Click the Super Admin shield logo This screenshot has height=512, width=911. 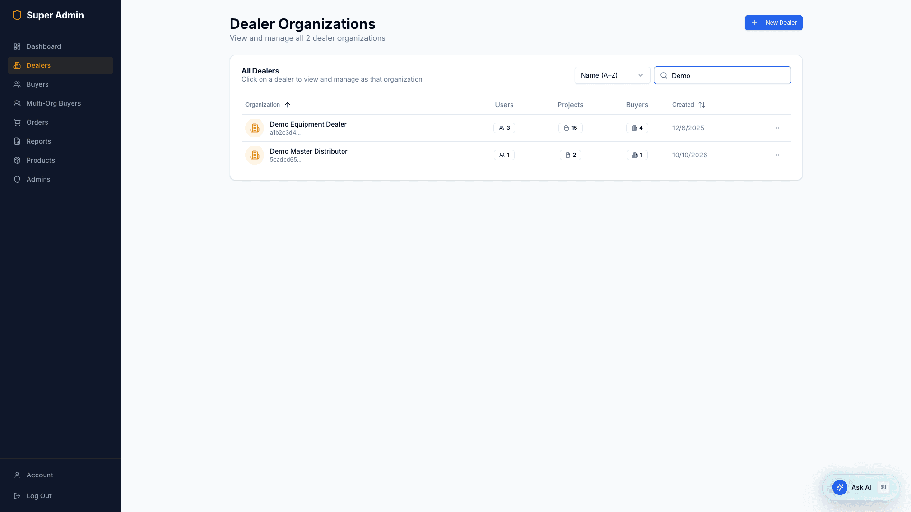pyautogui.click(x=17, y=15)
